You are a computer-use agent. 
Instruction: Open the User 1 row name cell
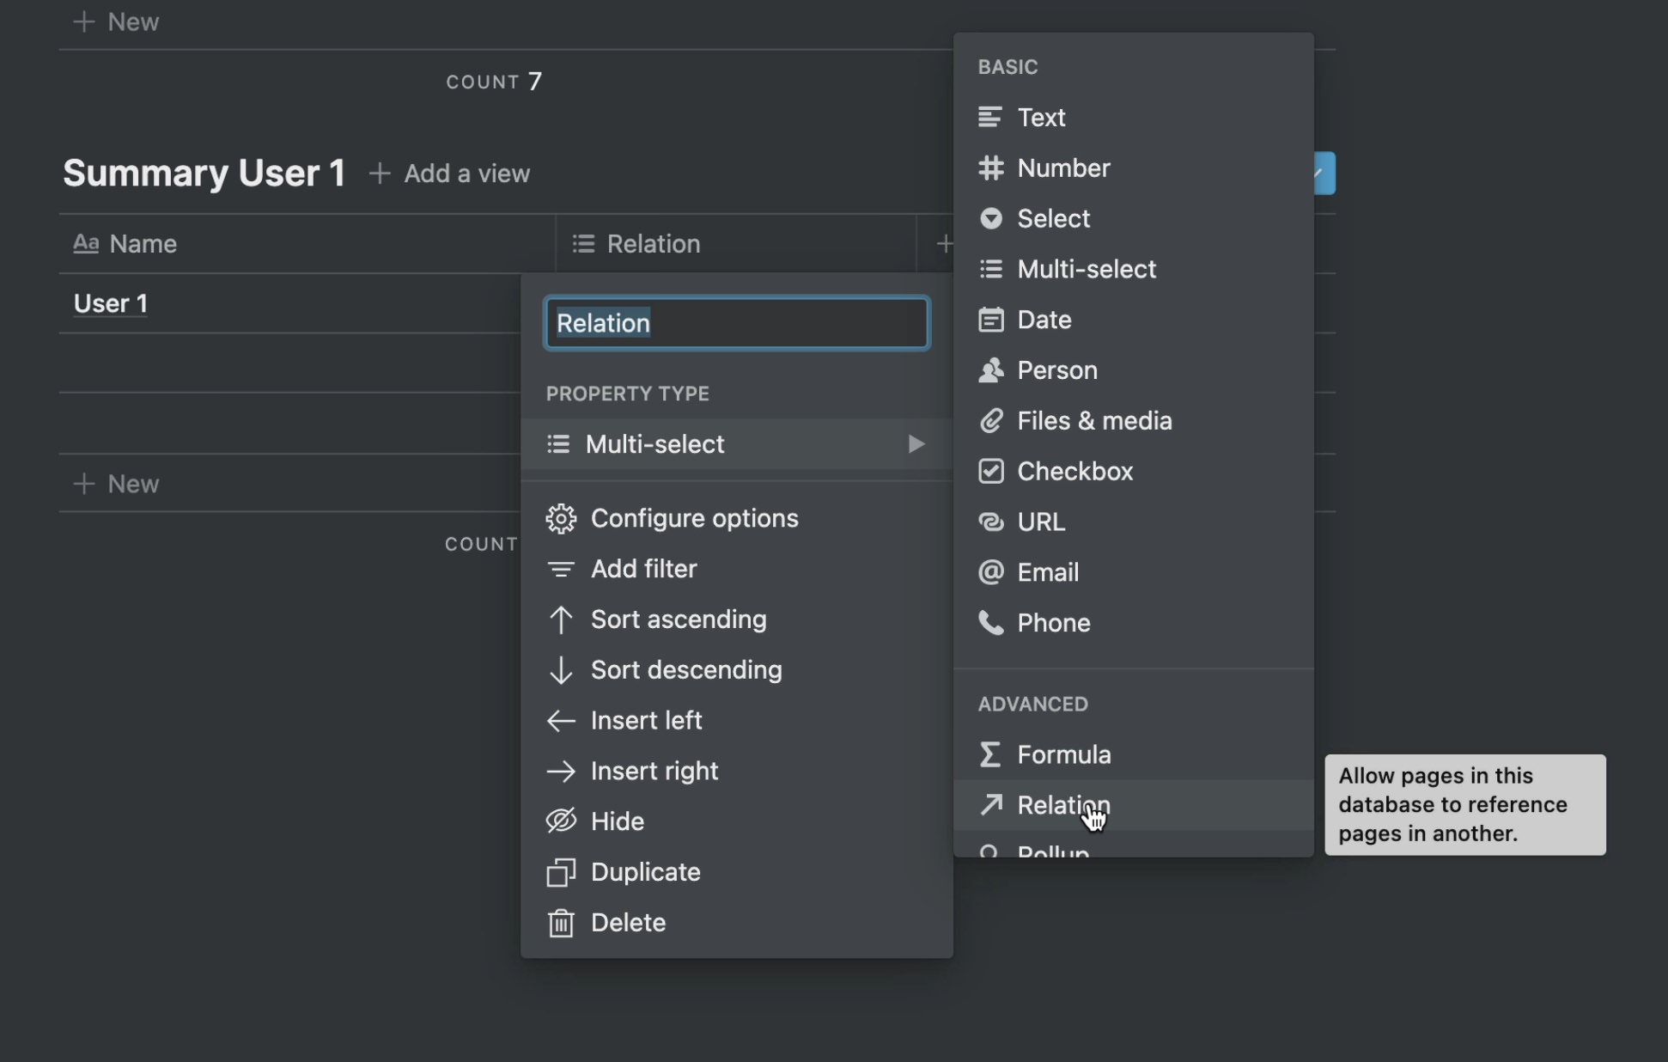[111, 303]
